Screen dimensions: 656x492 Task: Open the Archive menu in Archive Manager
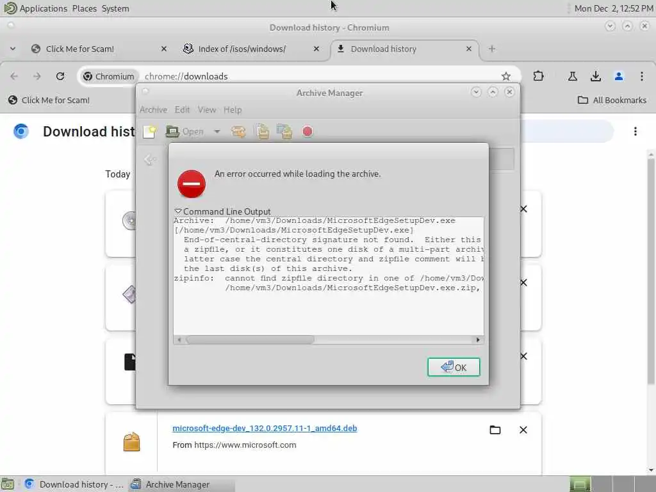(153, 110)
